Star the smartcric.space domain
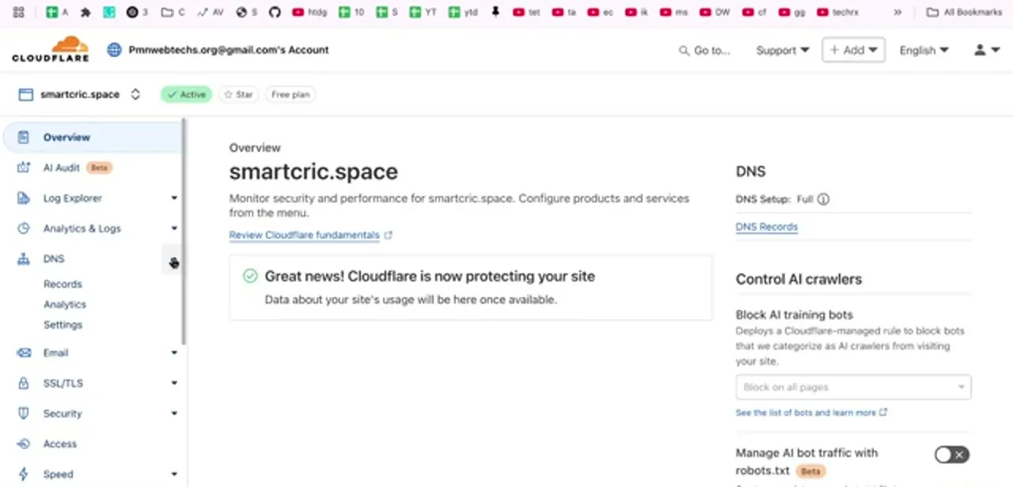Image resolution: width=1013 pixels, height=487 pixels. [x=238, y=94]
